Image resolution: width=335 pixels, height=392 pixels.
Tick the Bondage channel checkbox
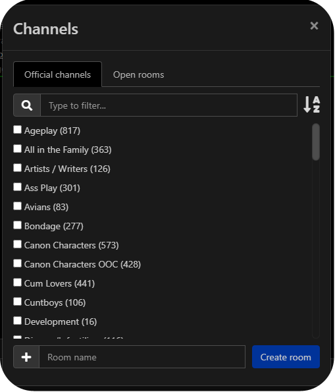pyautogui.click(x=17, y=225)
